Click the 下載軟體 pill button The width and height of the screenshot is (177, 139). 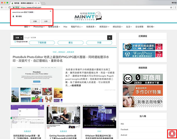(x=42, y=43)
